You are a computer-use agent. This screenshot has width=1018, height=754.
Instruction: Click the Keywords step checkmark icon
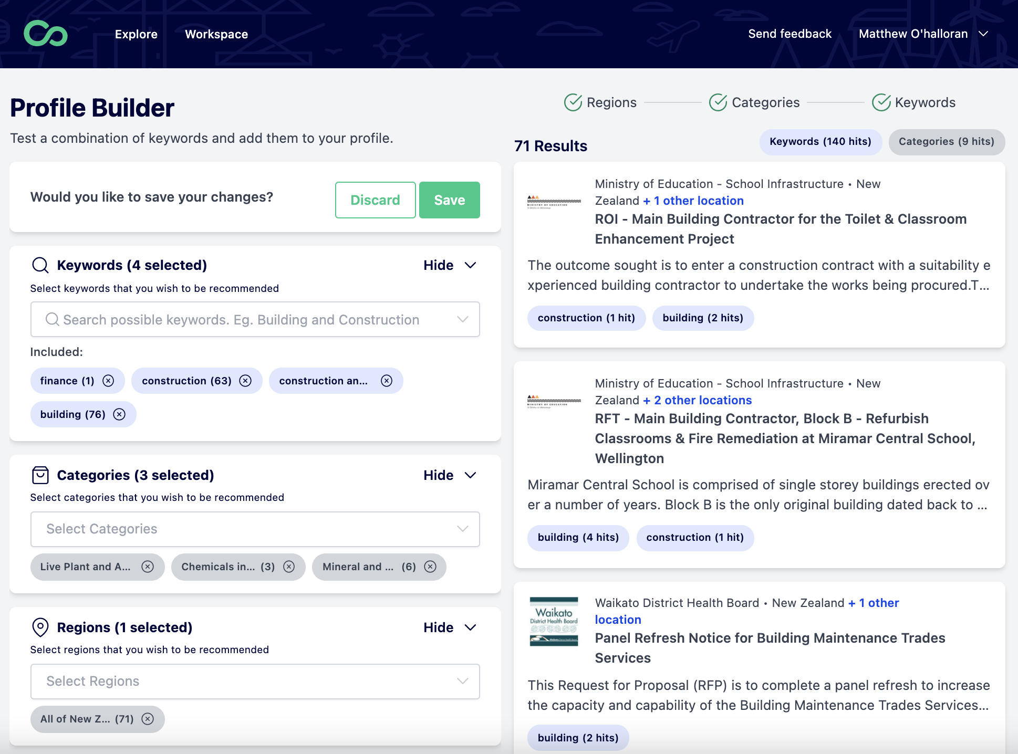tap(881, 102)
